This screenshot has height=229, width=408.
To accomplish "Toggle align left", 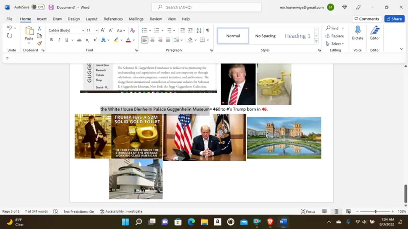I will [145, 40].
